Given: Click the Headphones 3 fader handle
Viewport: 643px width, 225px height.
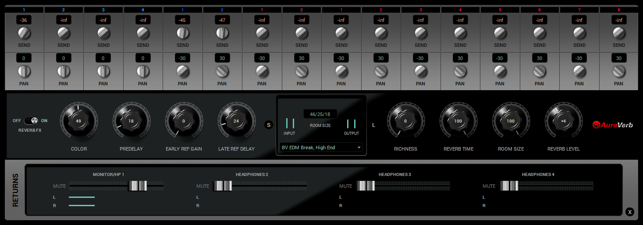Looking at the screenshot, I should [x=366, y=186].
